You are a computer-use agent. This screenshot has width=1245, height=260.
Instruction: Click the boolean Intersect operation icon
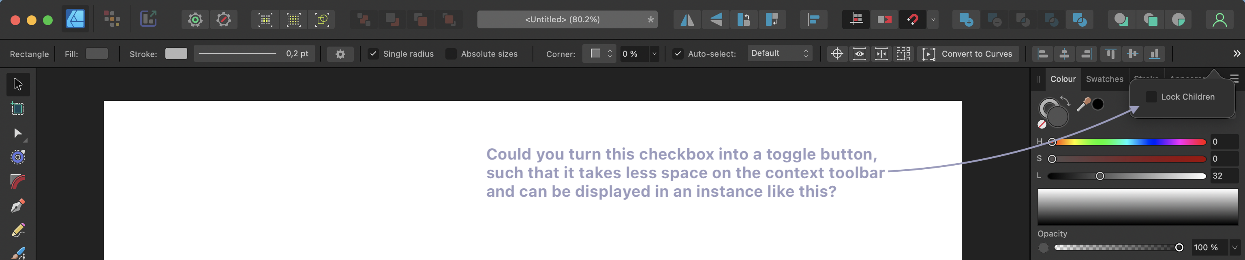click(x=1023, y=19)
